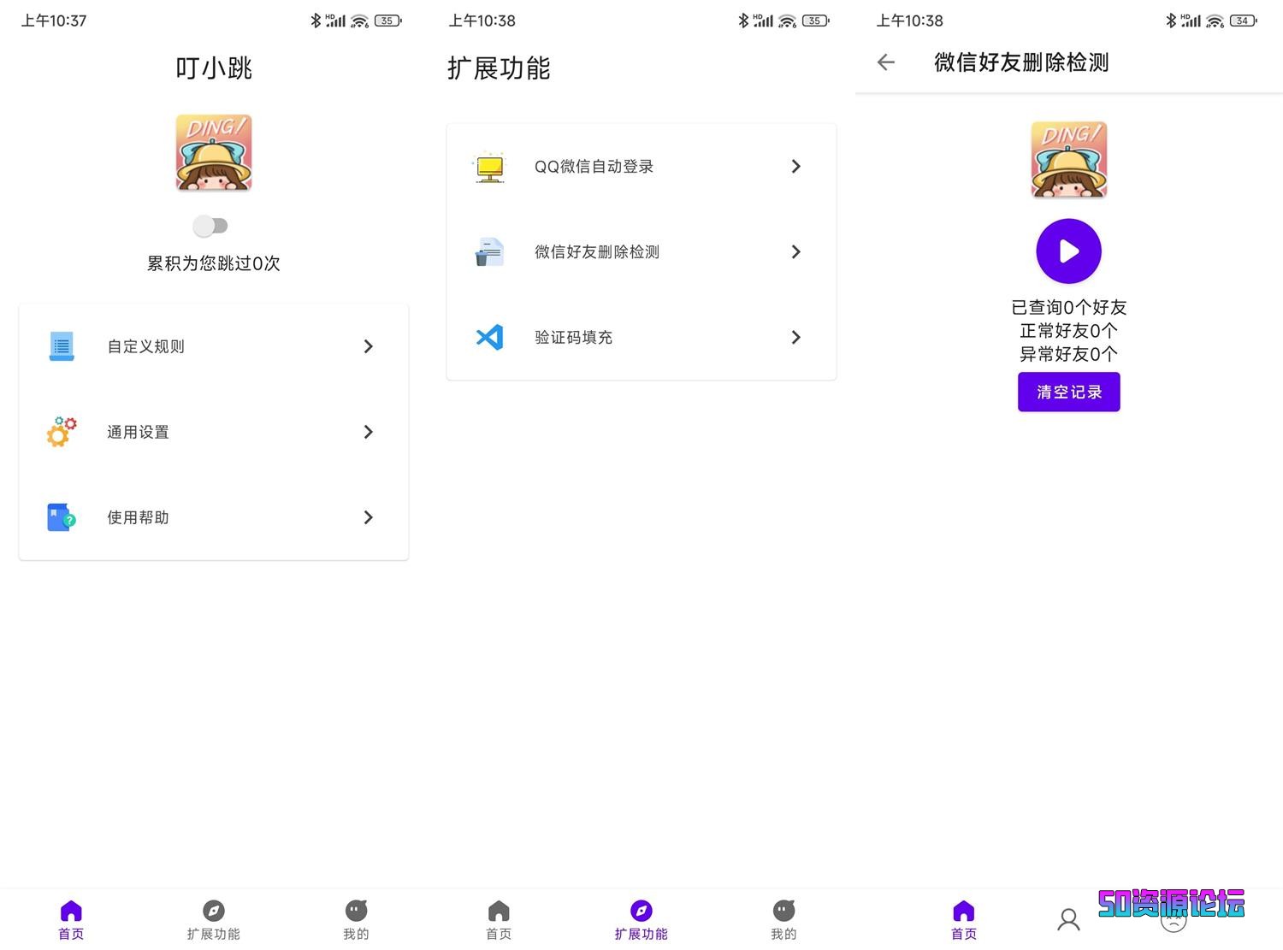This screenshot has height=950, width=1283.
Task: Click 扩展功能 page title
Action: (499, 68)
